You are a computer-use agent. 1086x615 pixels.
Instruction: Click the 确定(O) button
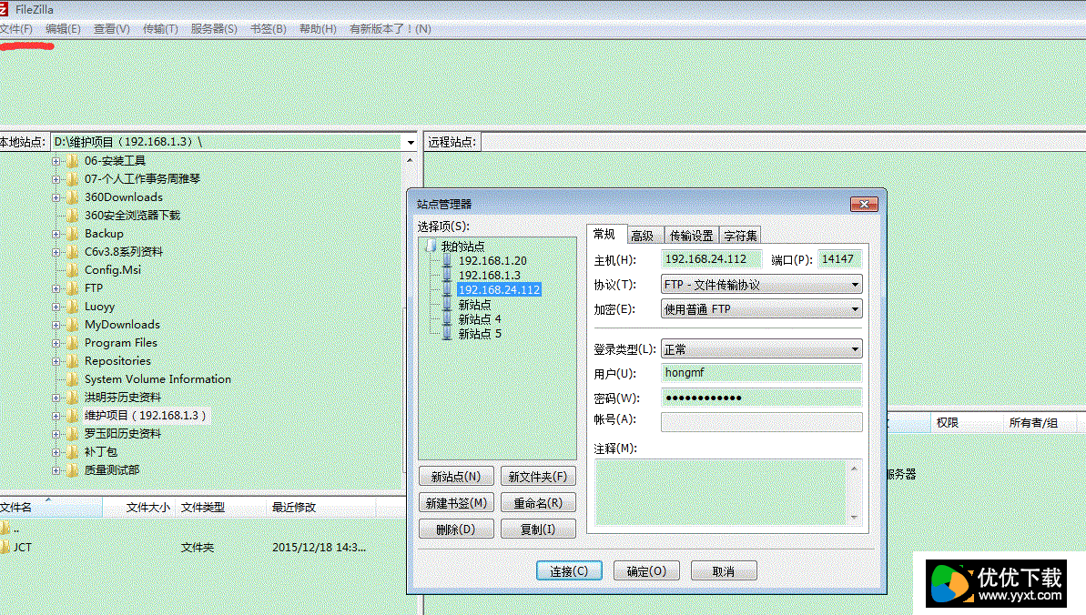pos(646,571)
